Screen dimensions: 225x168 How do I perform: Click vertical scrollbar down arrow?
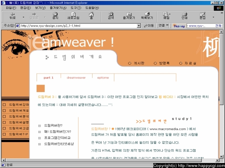[221, 156]
